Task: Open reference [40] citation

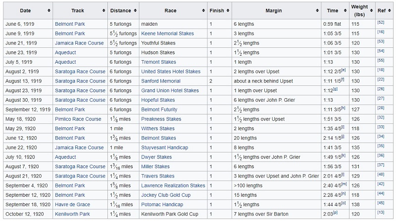Action: point(381,175)
